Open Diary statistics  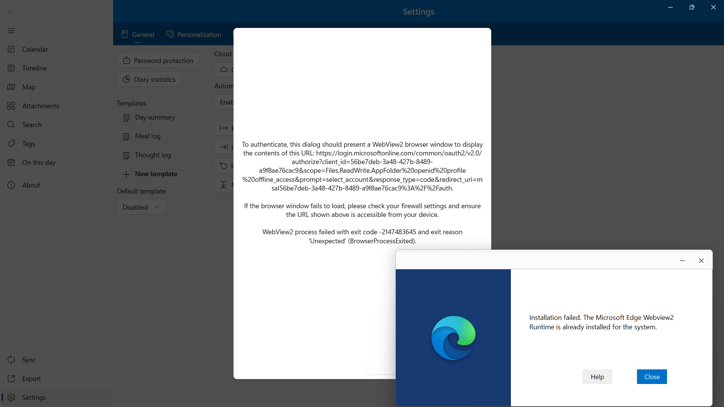click(x=149, y=80)
